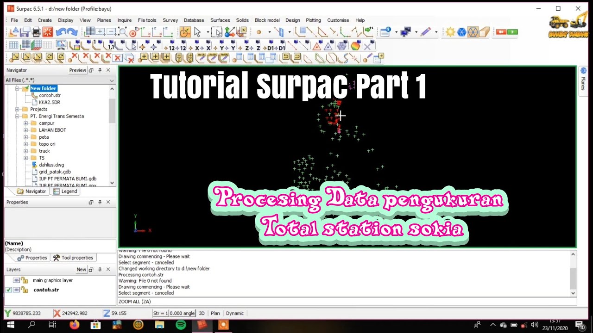Click the orange rotate view tool icon

[x=185, y=32]
